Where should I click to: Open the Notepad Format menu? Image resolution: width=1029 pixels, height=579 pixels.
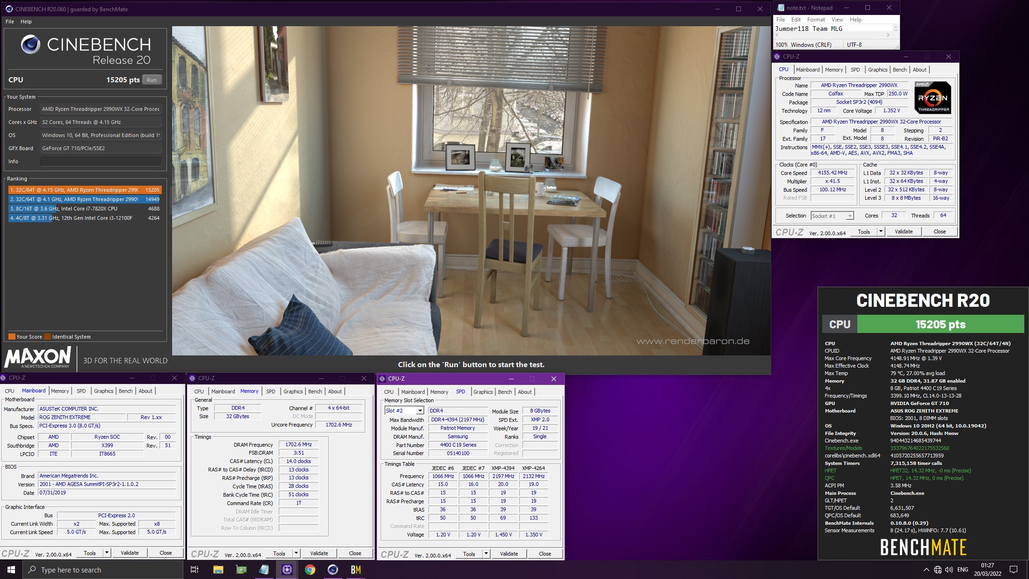click(x=816, y=20)
